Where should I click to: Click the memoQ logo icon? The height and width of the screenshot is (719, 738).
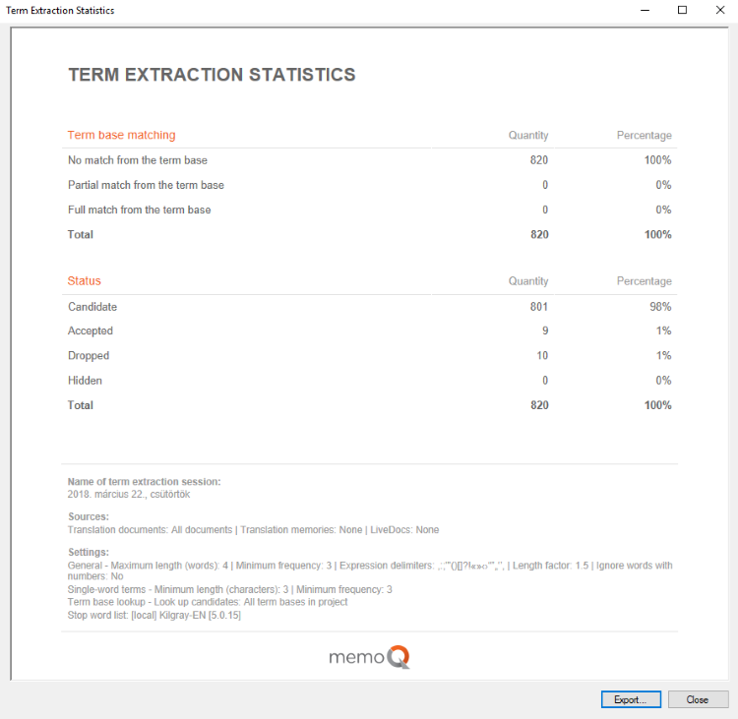coord(369,656)
